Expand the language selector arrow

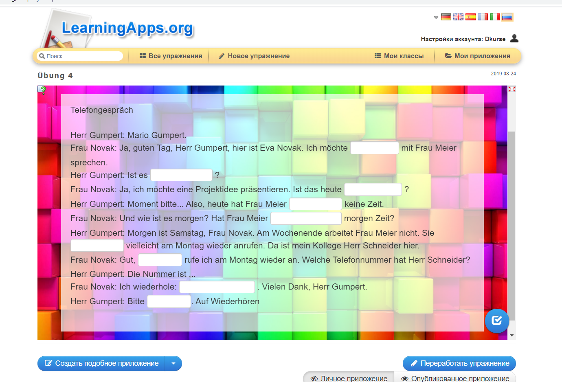click(x=436, y=18)
